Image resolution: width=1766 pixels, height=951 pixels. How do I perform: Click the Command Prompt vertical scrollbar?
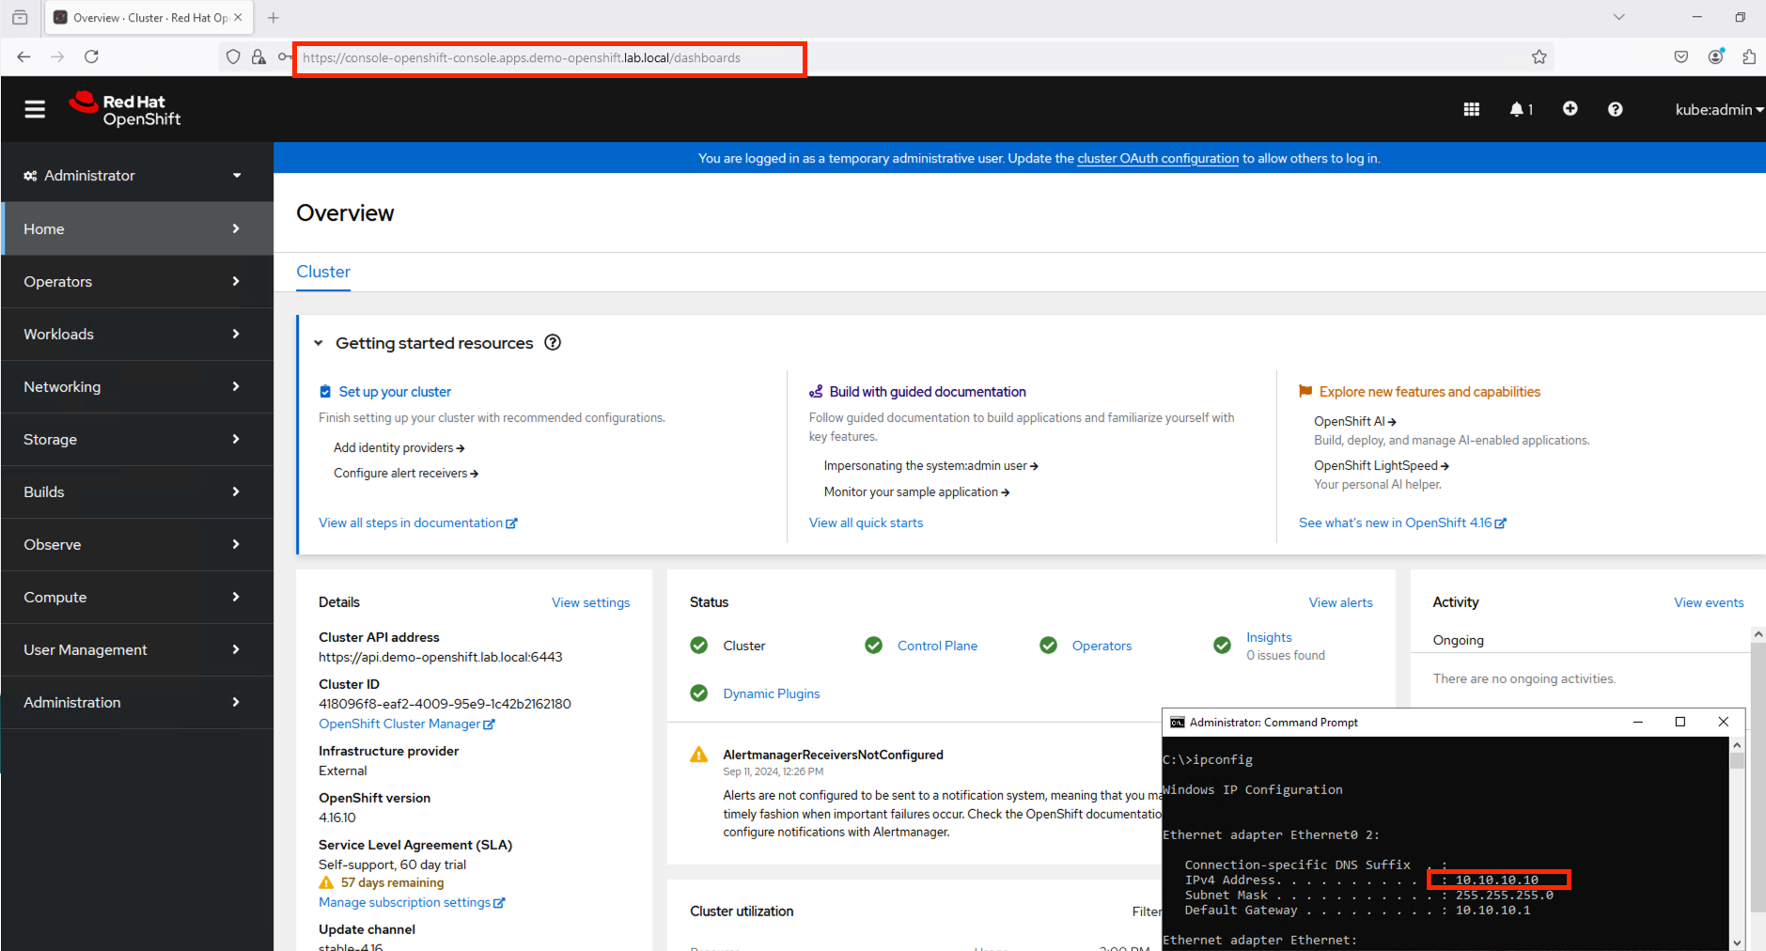(1737, 844)
